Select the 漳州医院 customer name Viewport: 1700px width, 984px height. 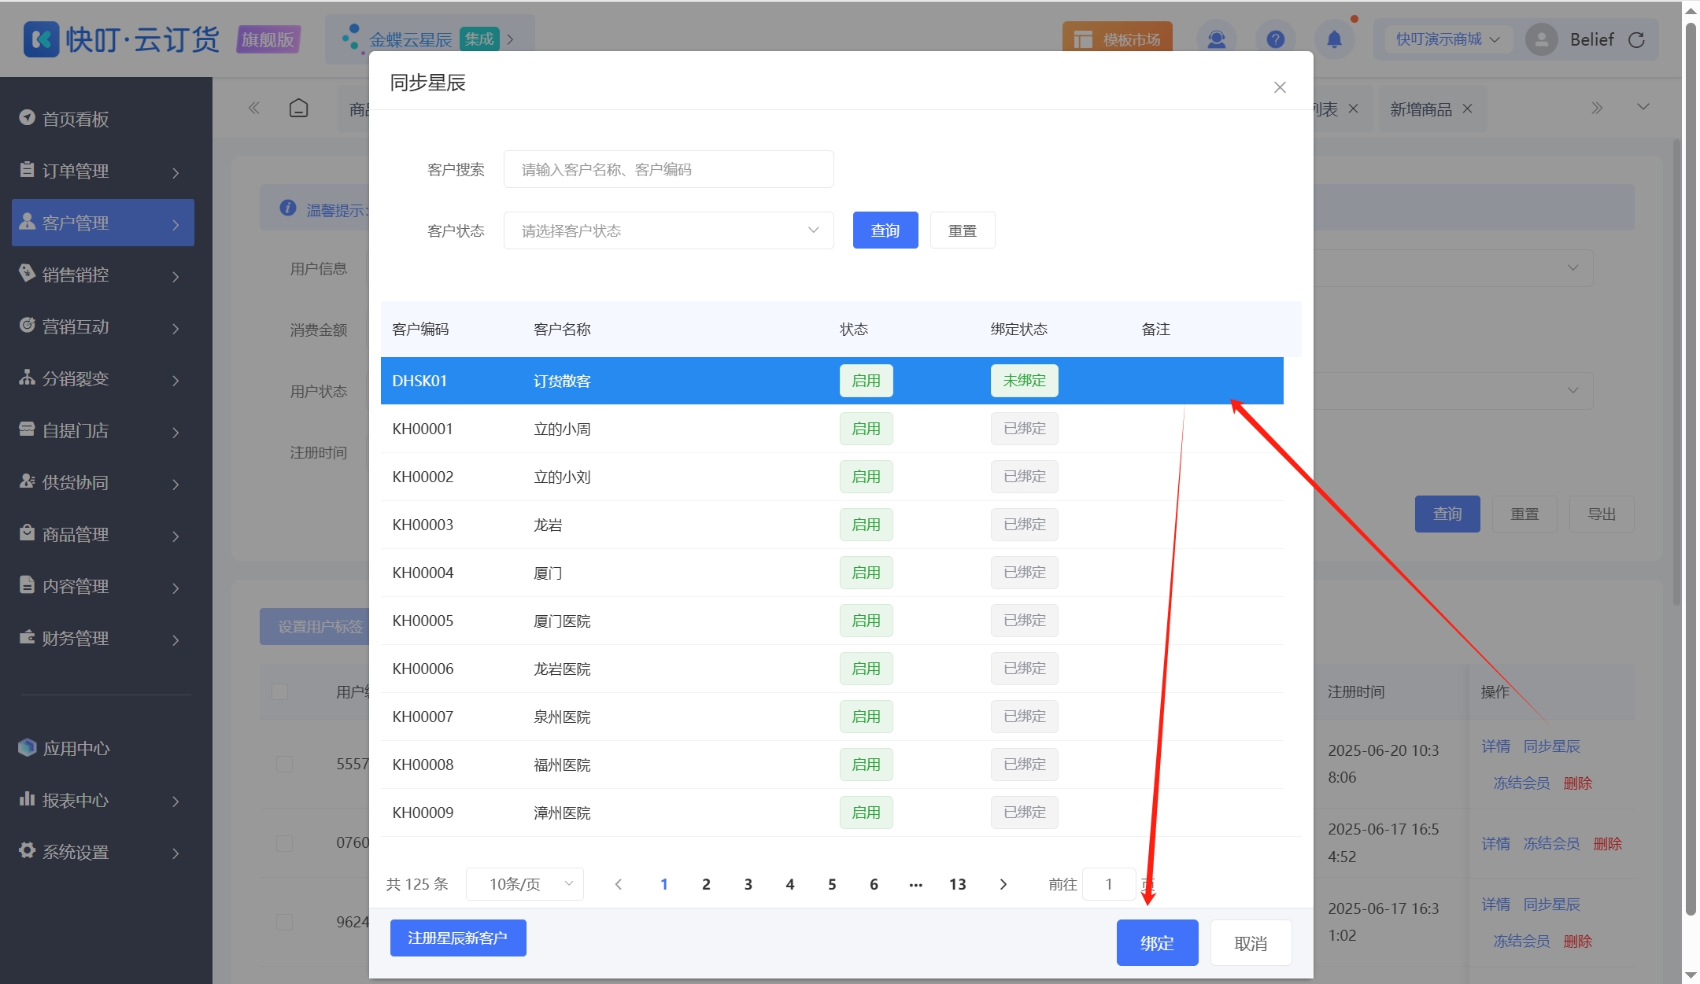point(562,813)
